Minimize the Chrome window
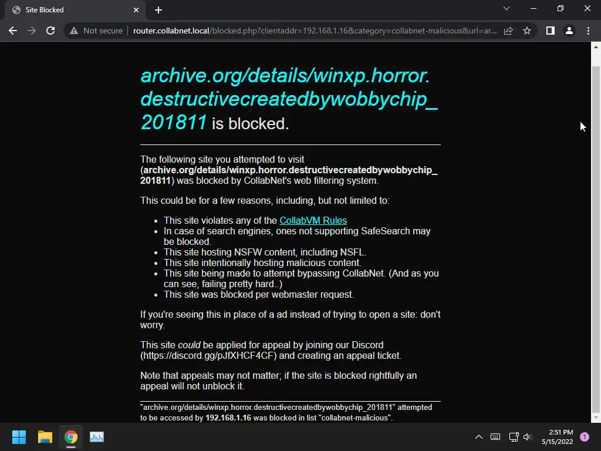 click(533, 8)
